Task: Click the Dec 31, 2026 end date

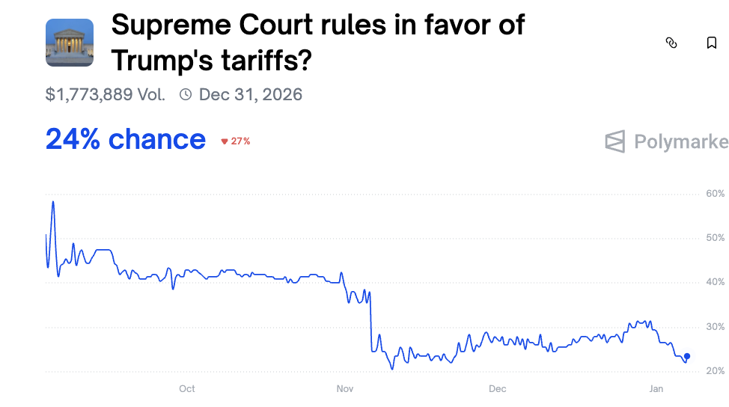Action: coord(251,94)
